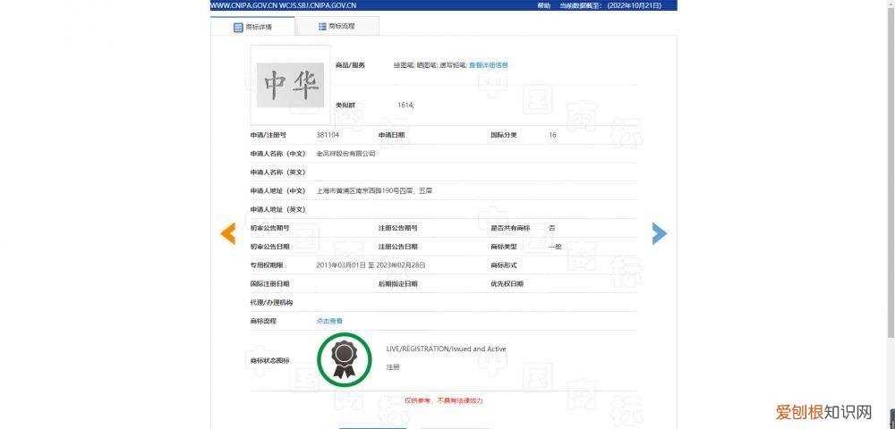The width and height of the screenshot is (895, 429).
Task: Click the 商标状态图标 label
Action: click(x=269, y=361)
